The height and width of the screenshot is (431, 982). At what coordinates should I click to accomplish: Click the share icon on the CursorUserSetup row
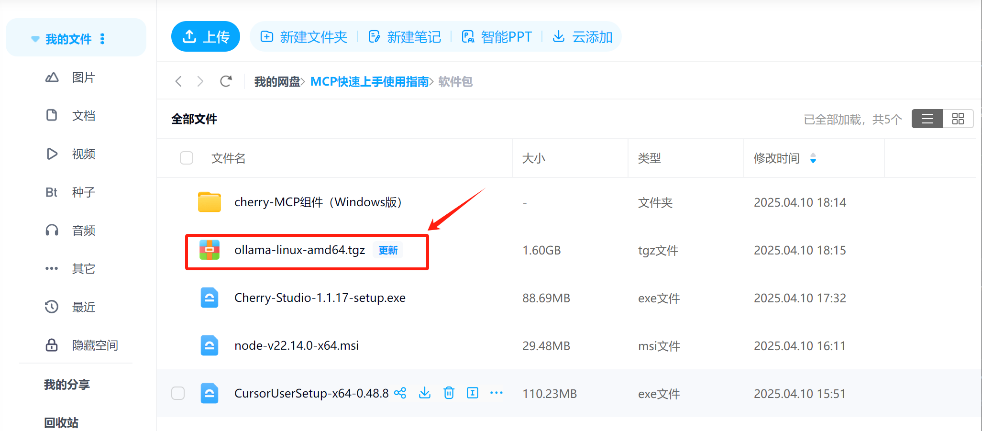(400, 393)
